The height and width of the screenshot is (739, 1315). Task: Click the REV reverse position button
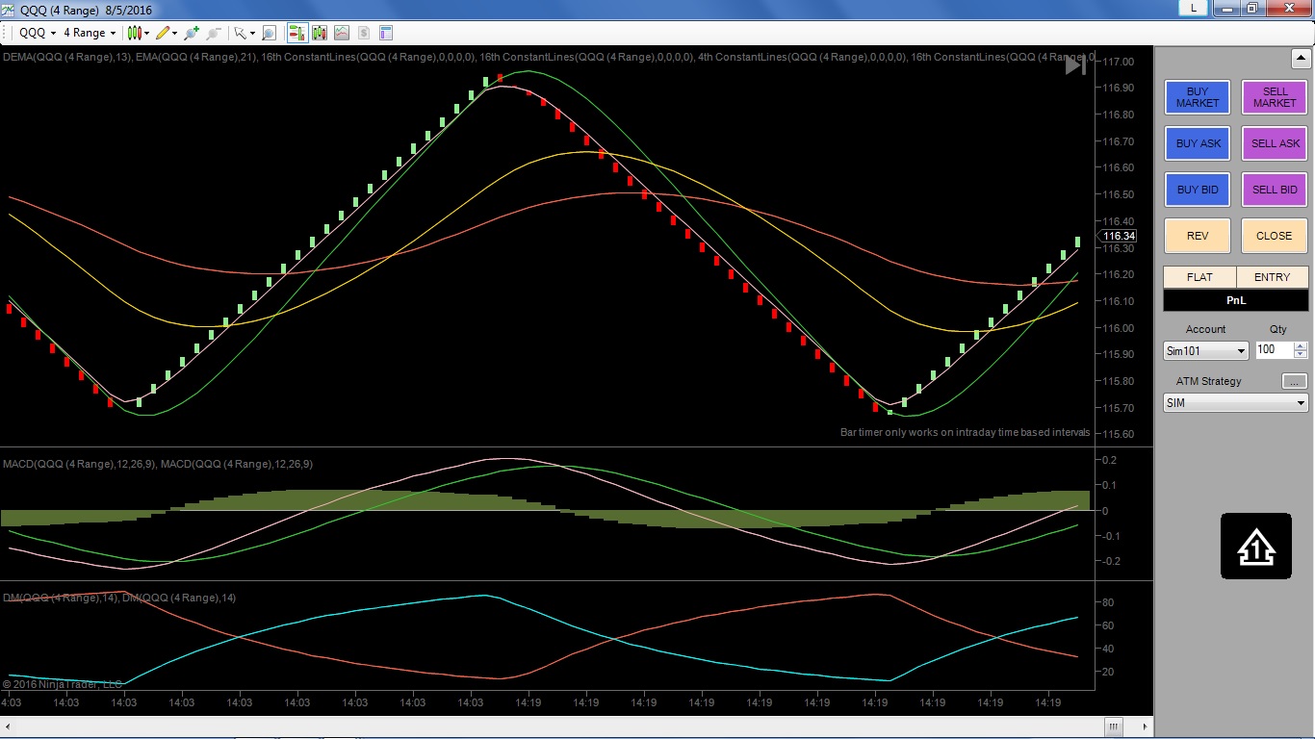point(1198,236)
